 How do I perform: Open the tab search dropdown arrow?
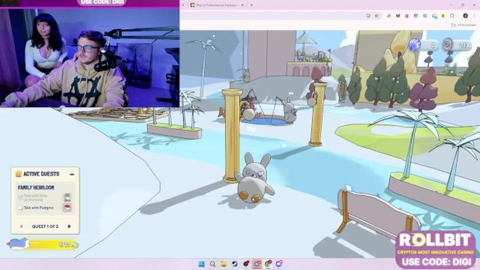coord(183,5)
